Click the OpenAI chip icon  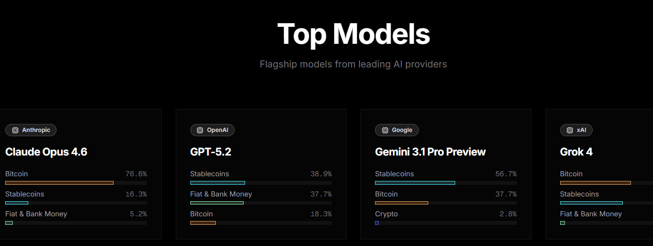pyautogui.click(x=200, y=130)
